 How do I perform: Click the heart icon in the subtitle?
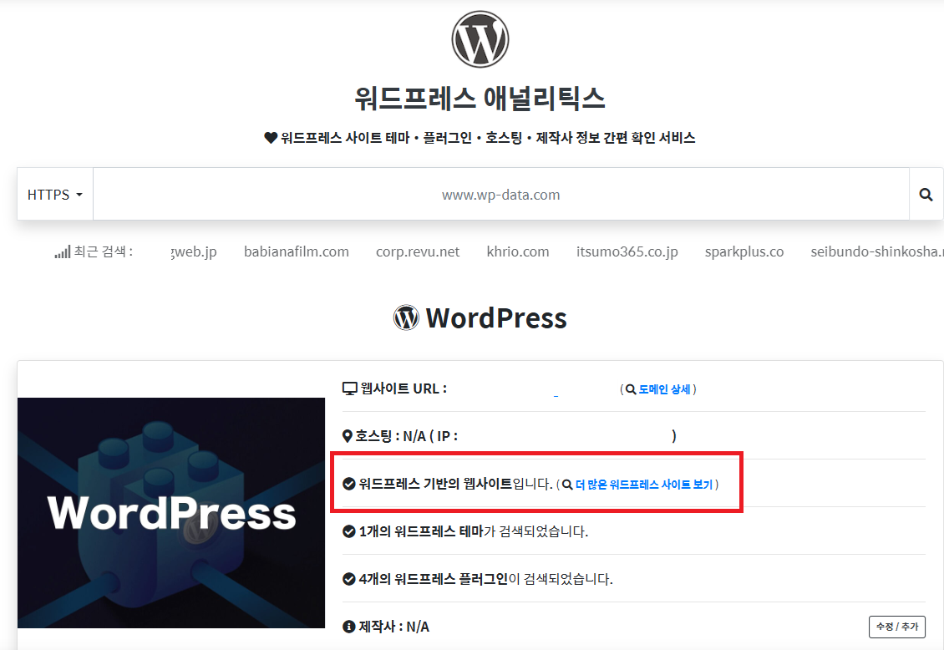coord(271,138)
